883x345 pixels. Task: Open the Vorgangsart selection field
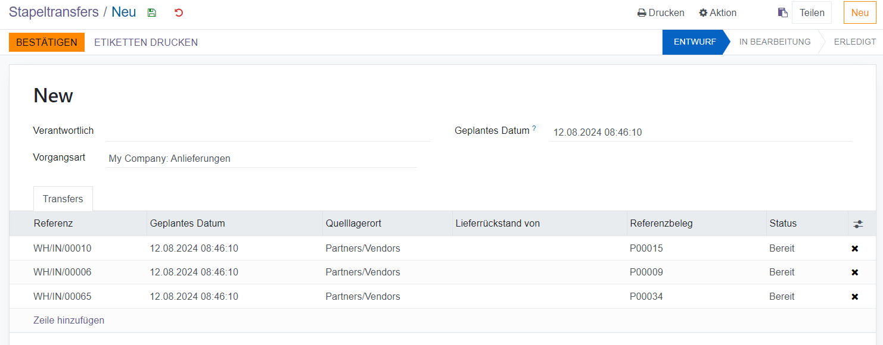[x=261, y=159]
